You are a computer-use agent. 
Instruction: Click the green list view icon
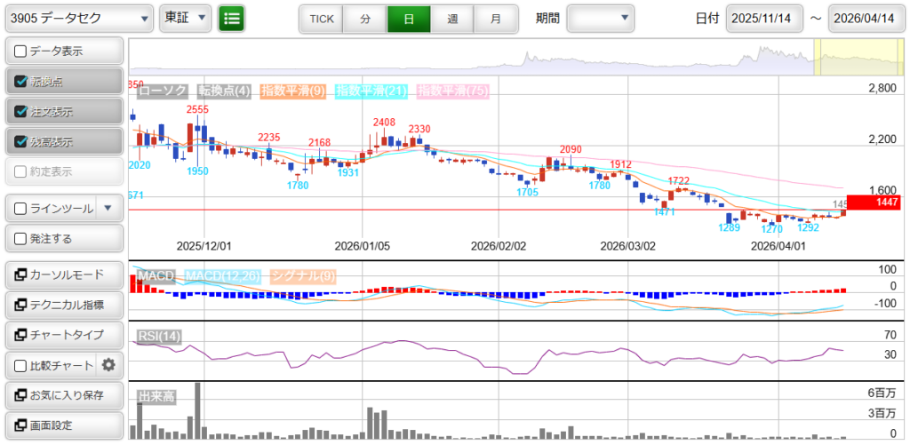pyautogui.click(x=232, y=18)
